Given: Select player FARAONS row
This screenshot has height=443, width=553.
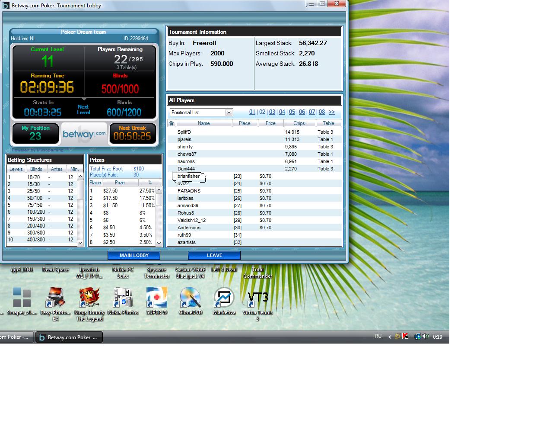Looking at the screenshot, I should pos(255,191).
